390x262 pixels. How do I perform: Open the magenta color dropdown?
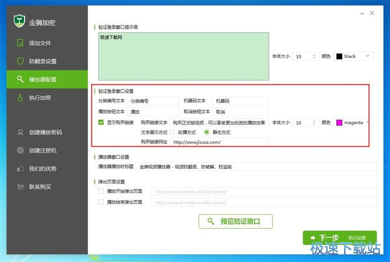coord(353,123)
